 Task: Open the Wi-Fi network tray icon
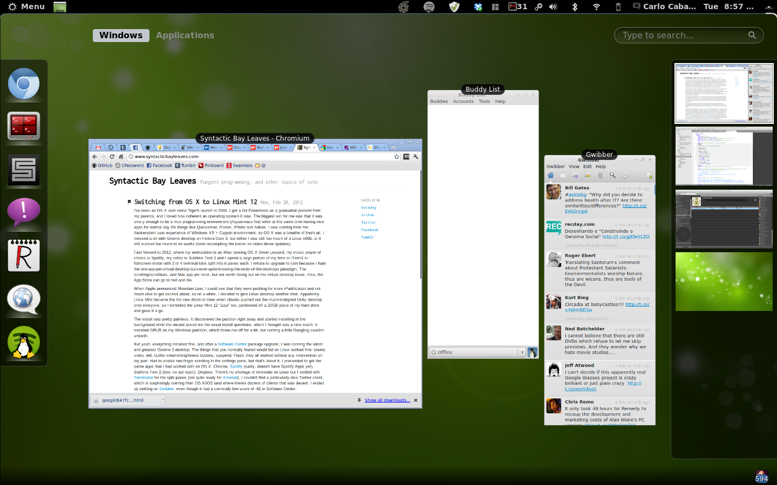click(596, 6)
